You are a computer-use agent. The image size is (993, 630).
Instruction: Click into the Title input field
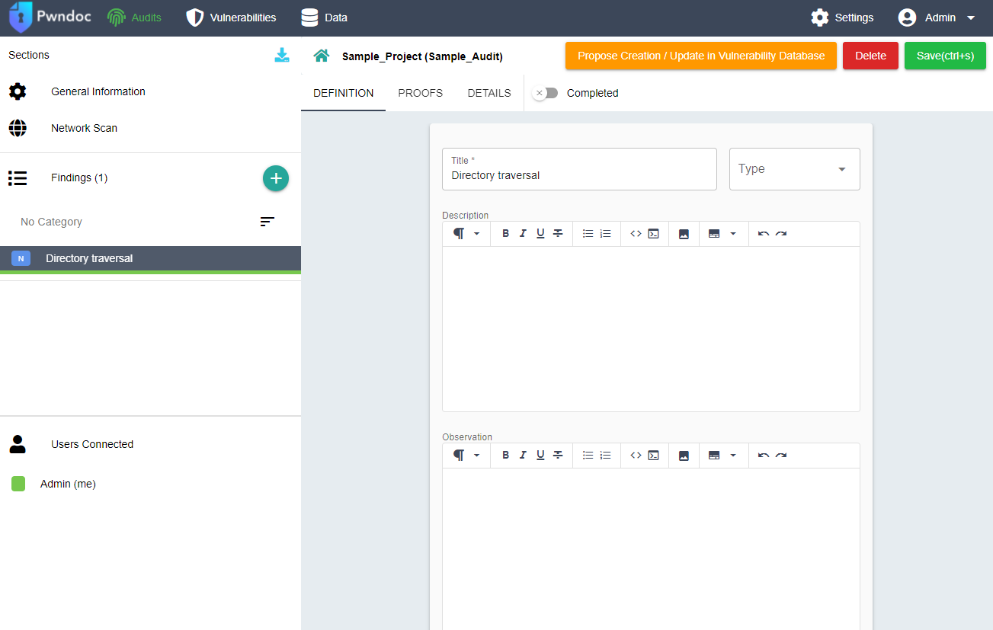point(579,175)
